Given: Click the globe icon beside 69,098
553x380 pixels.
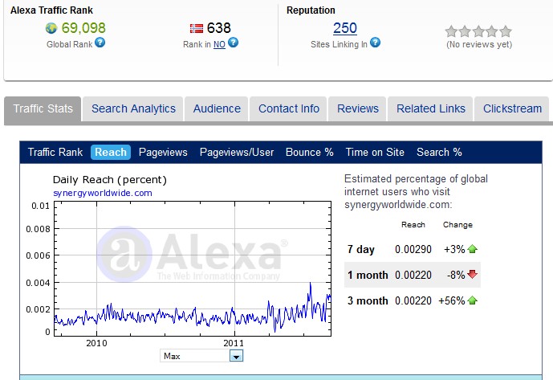Looking at the screenshot, I should tap(51, 28).
